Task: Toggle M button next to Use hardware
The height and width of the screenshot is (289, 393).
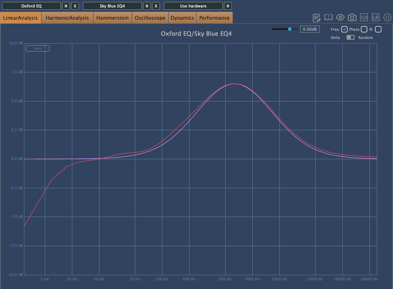Action: (x=228, y=6)
